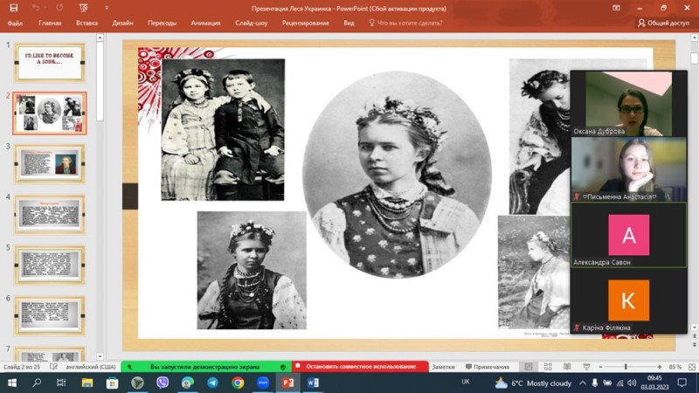This screenshot has width=699, height=393.
Task: Open Task View on the taskbar
Action: coord(61,383)
